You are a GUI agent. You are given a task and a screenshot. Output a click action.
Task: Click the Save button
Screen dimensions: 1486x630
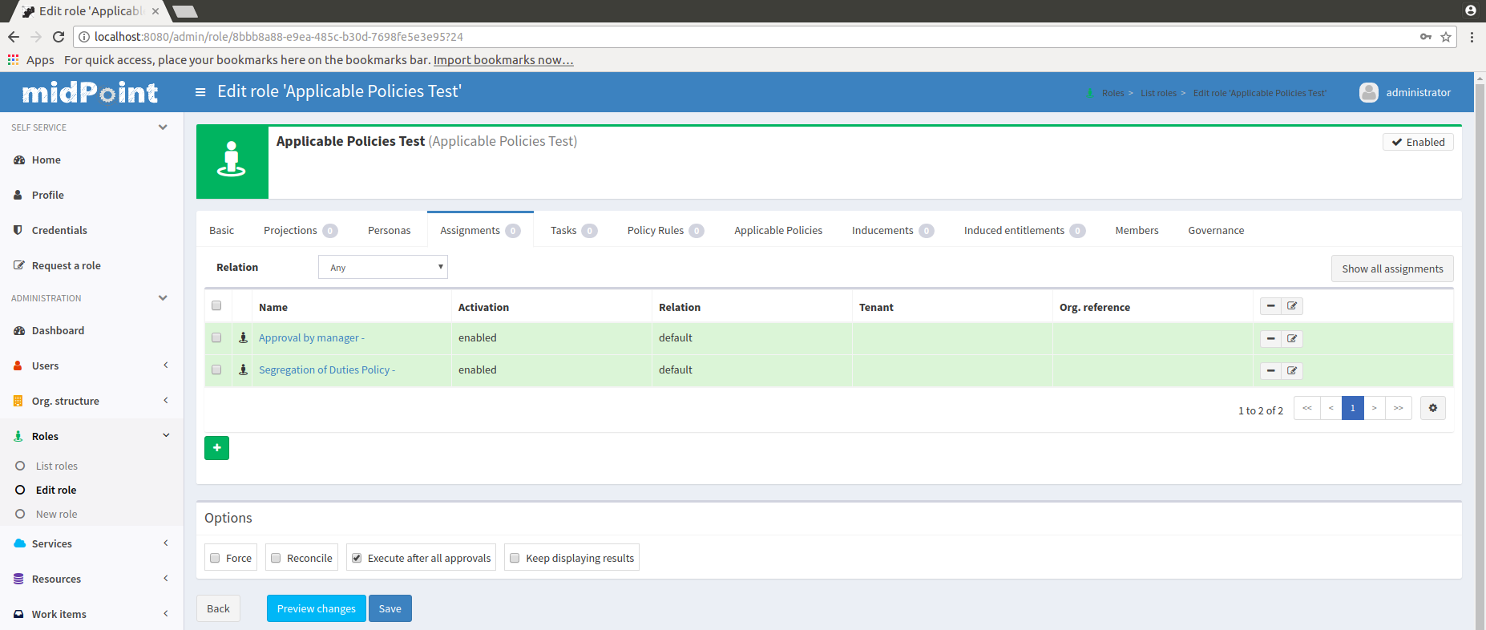390,609
